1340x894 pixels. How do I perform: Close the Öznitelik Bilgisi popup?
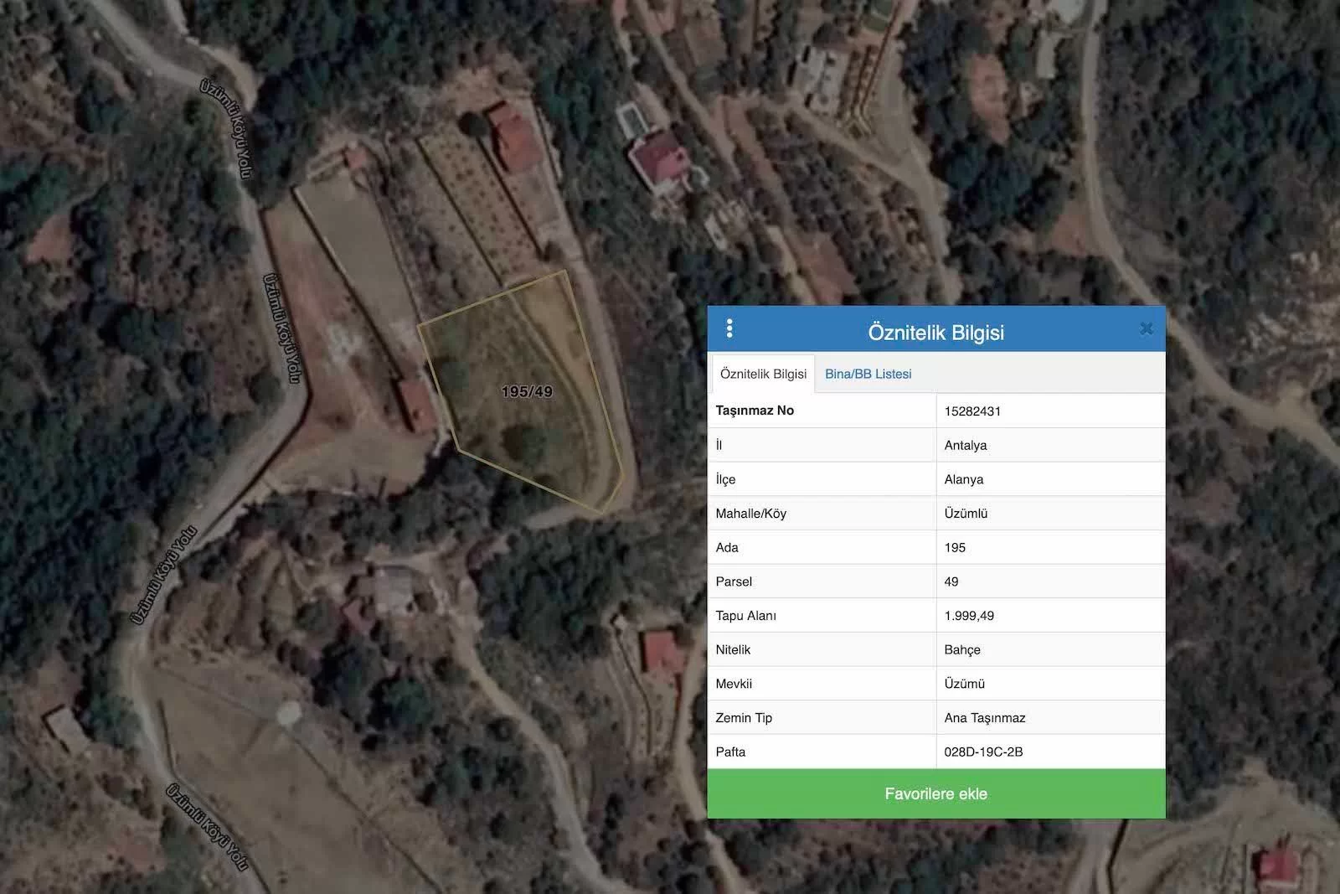coord(1147,329)
